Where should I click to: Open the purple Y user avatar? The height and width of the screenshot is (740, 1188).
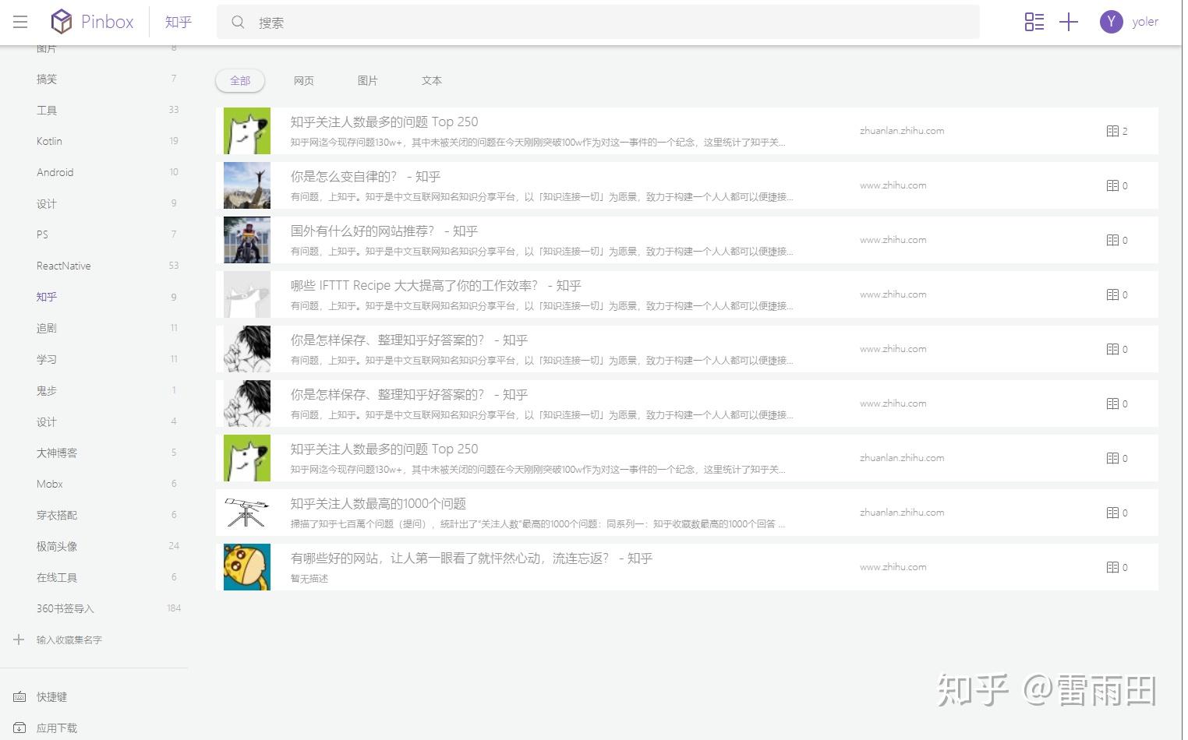(1112, 22)
